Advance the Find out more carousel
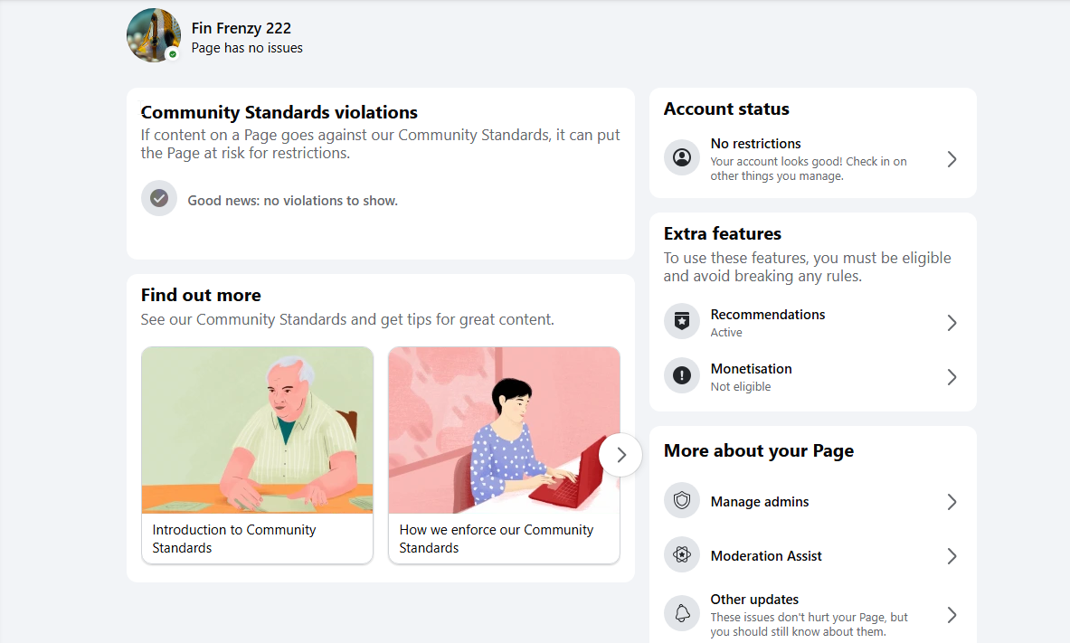This screenshot has width=1070, height=643. 620,455
